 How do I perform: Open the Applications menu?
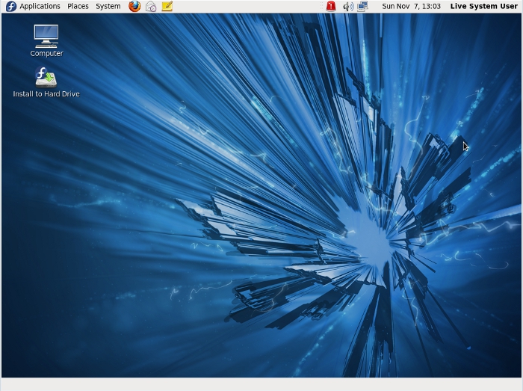(x=40, y=6)
